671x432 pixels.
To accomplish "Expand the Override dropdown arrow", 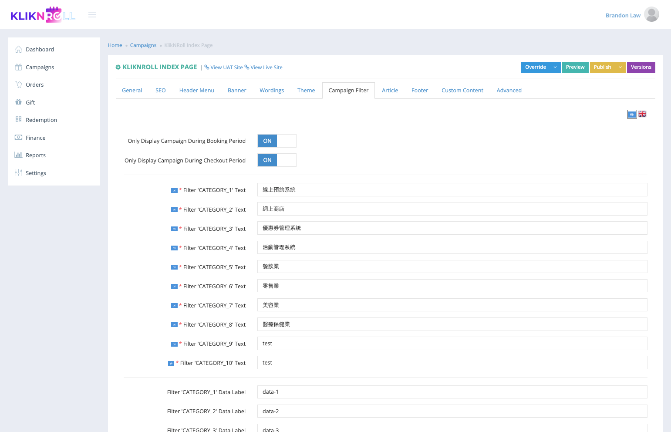I will 555,67.
